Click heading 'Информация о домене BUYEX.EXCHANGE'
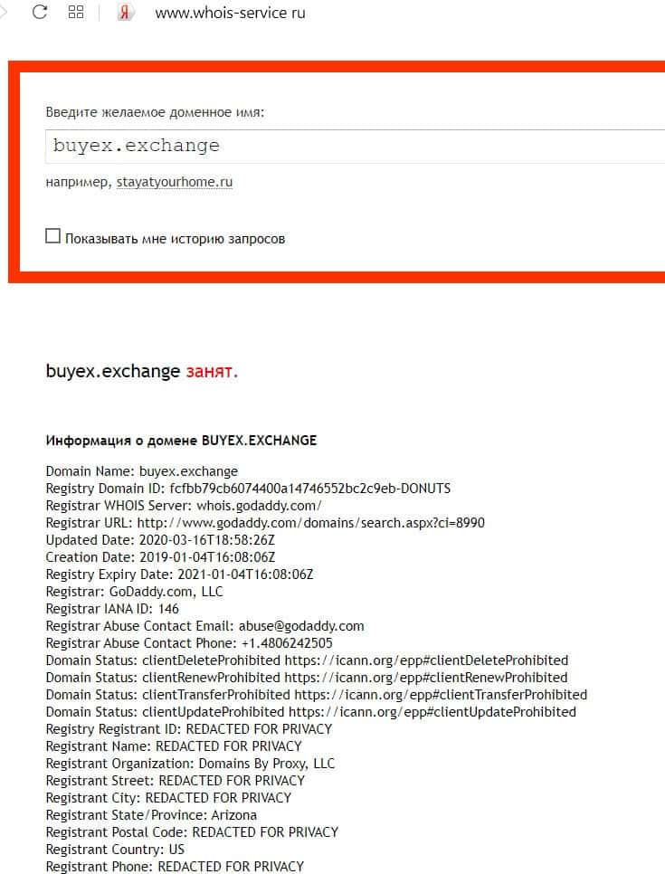665x874 pixels. click(x=181, y=441)
